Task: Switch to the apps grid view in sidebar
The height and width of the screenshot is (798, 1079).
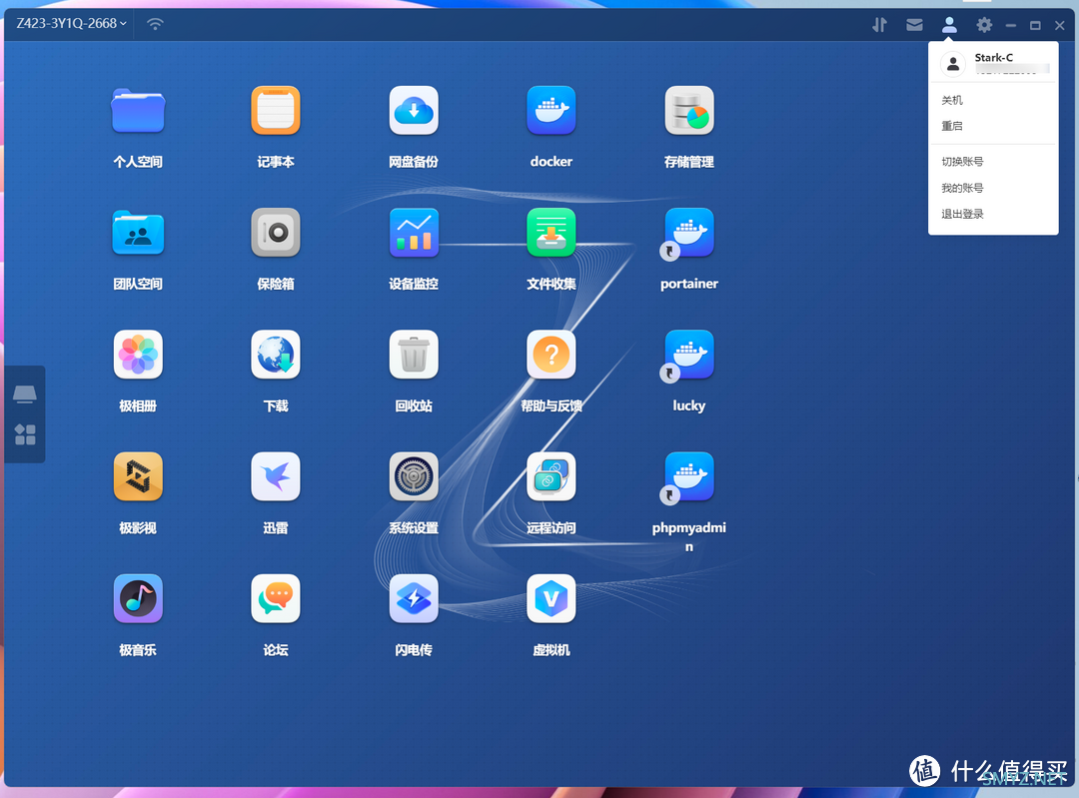Action: point(25,434)
